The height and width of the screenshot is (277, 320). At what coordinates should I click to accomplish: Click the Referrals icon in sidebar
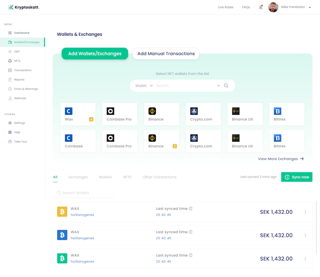tap(10, 98)
